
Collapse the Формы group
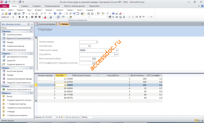(31, 68)
